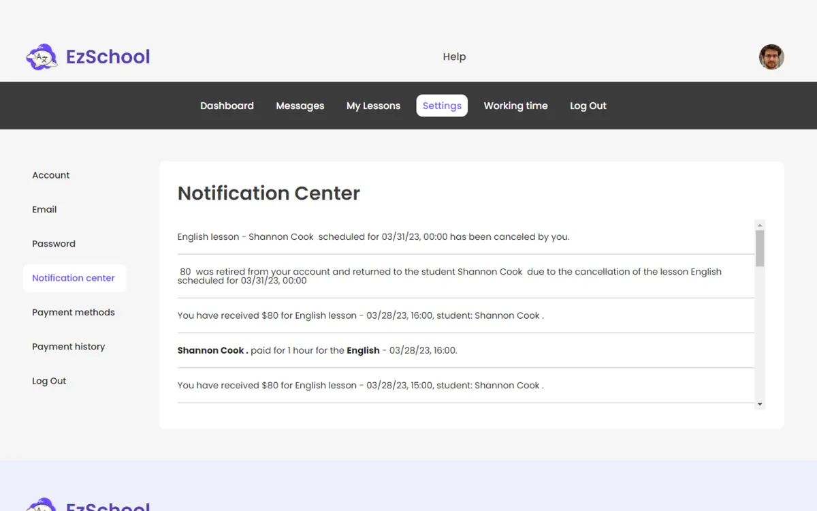Click the scrollbar up arrow in notifications
Viewport: 817px width, 511px height.
pyautogui.click(x=760, y=225)
